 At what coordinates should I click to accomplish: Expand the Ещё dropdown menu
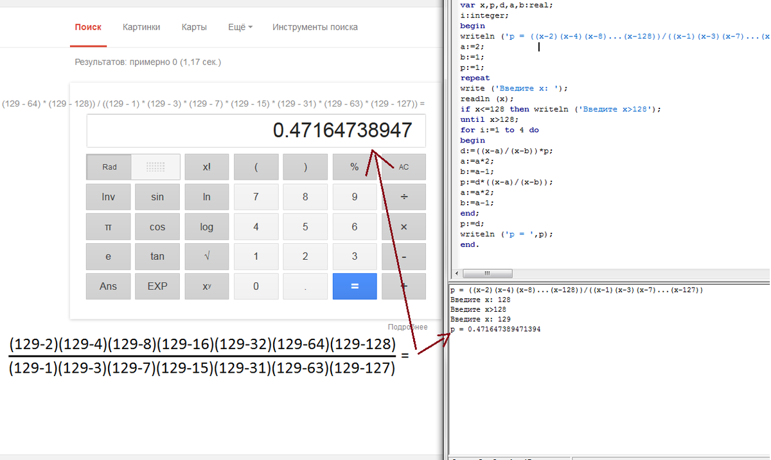(x=240, y=28)
